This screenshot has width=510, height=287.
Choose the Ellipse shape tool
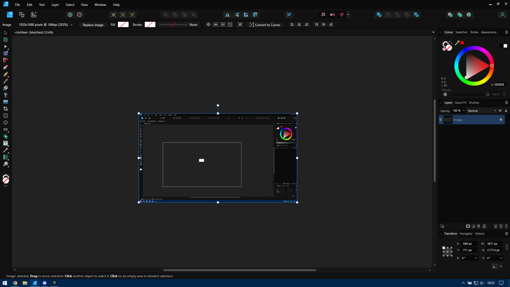(5, 123)
